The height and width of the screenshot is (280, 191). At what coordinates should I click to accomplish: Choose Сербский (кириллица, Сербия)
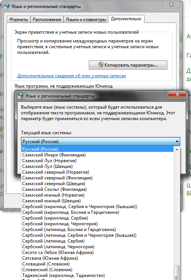[97, 218]
